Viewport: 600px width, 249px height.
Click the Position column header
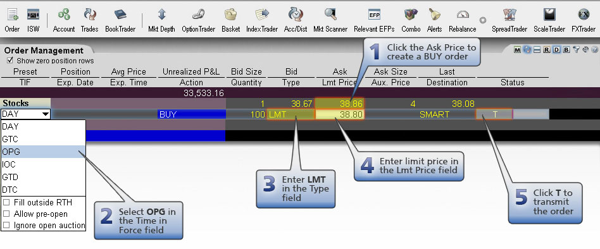76,72
